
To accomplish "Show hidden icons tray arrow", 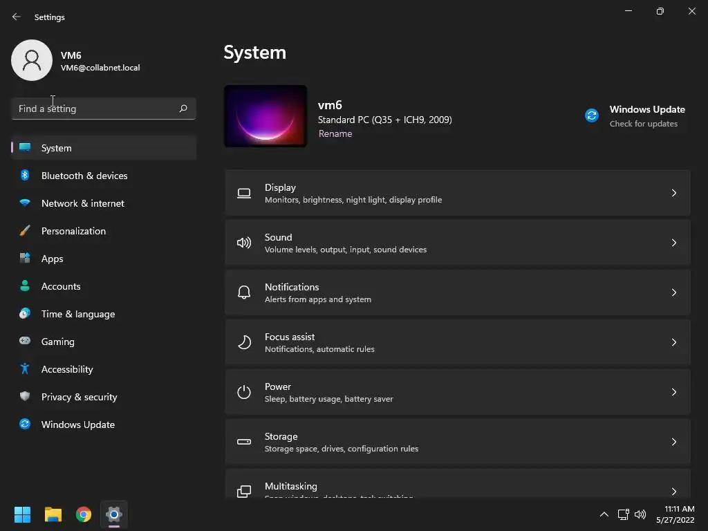I will point(604,514).
